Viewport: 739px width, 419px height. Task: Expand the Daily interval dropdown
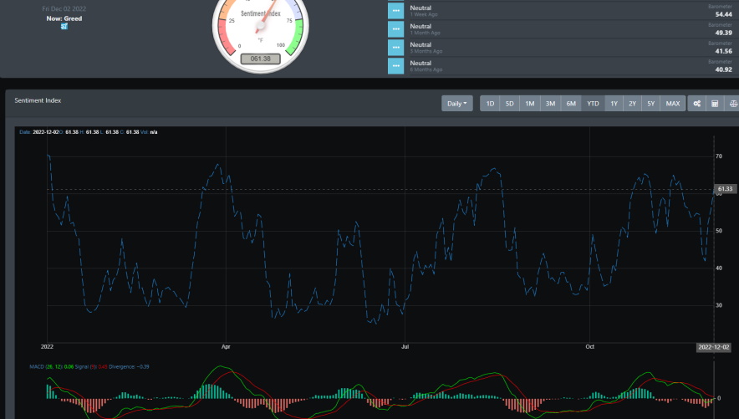click(456, 104)
